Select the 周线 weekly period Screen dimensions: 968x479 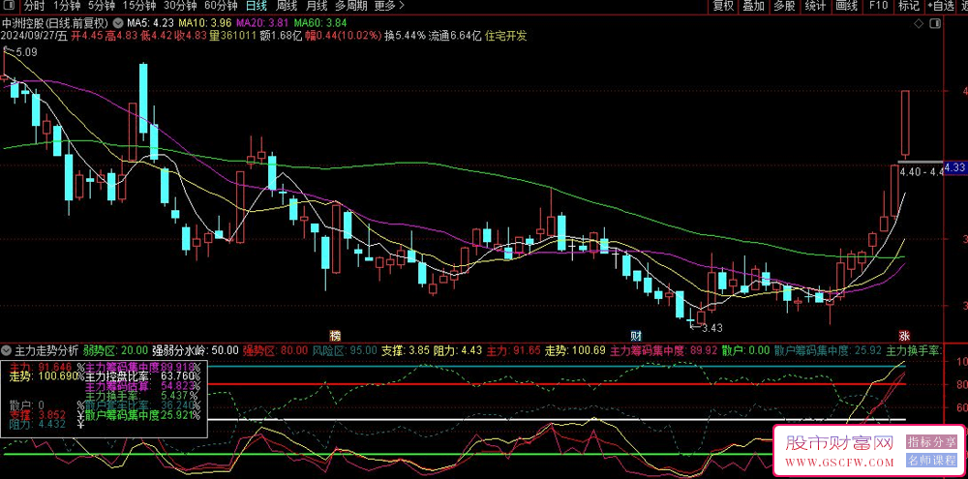coord(286,6)
